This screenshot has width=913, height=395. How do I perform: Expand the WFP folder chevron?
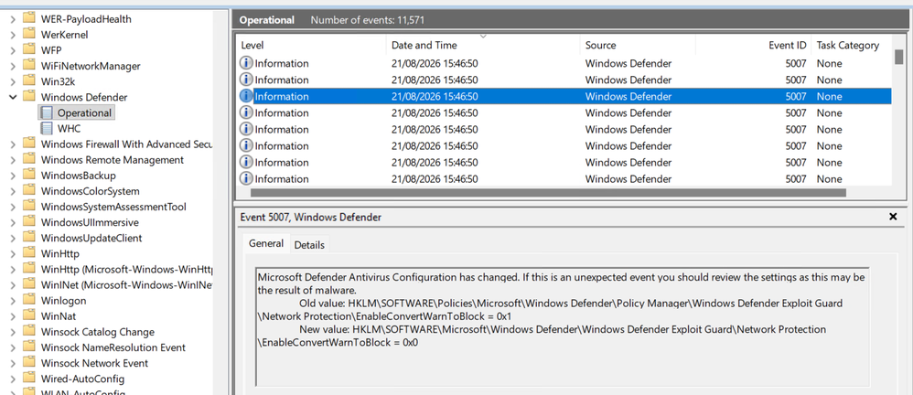click(x=13, y=50)
